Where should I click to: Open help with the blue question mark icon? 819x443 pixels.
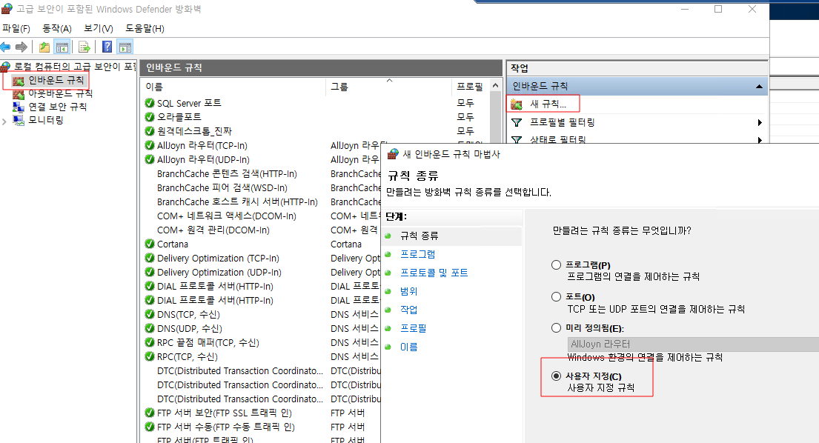coord(107,47)
